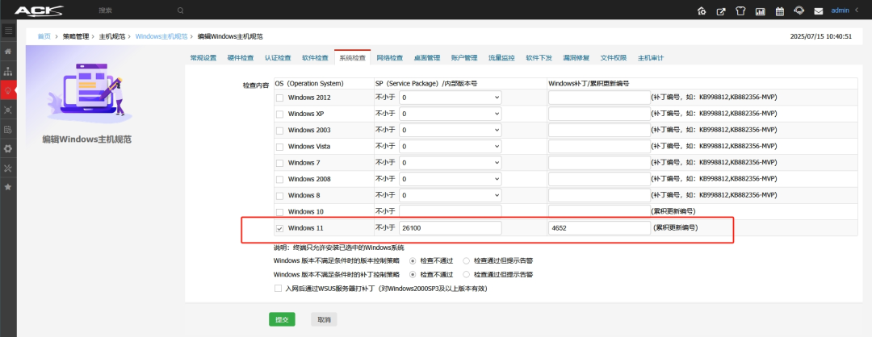Click the green 提交 button

click(282, 320)
